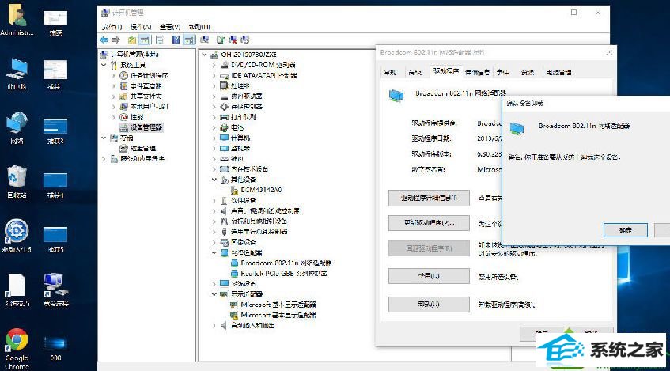This screenshot has height=371, width=670.
Task: Select 本地用户和组 Local Users and Groups
Action: 150,107
